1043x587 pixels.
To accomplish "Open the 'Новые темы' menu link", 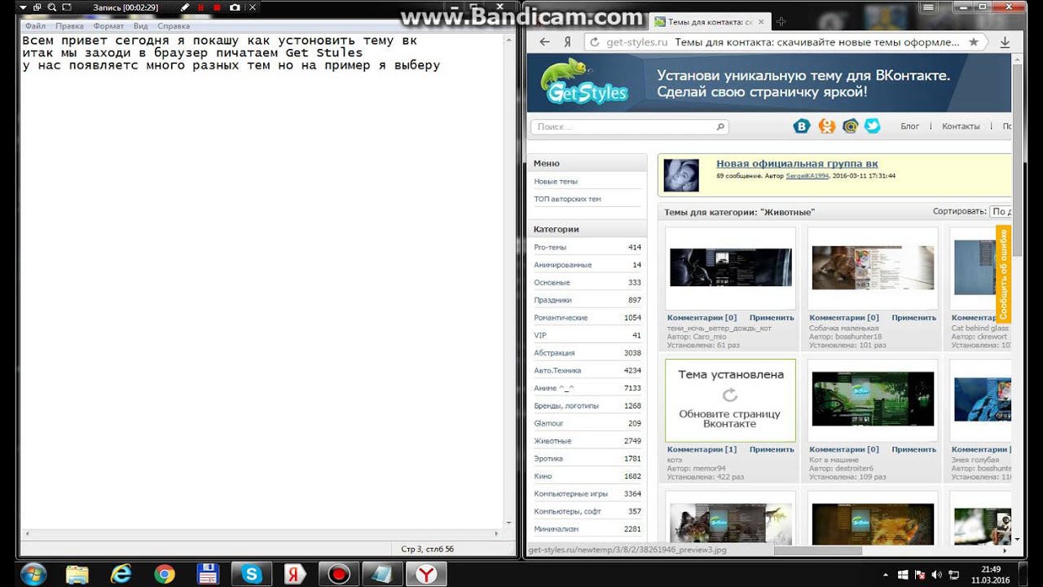I will tap(556, 181).
